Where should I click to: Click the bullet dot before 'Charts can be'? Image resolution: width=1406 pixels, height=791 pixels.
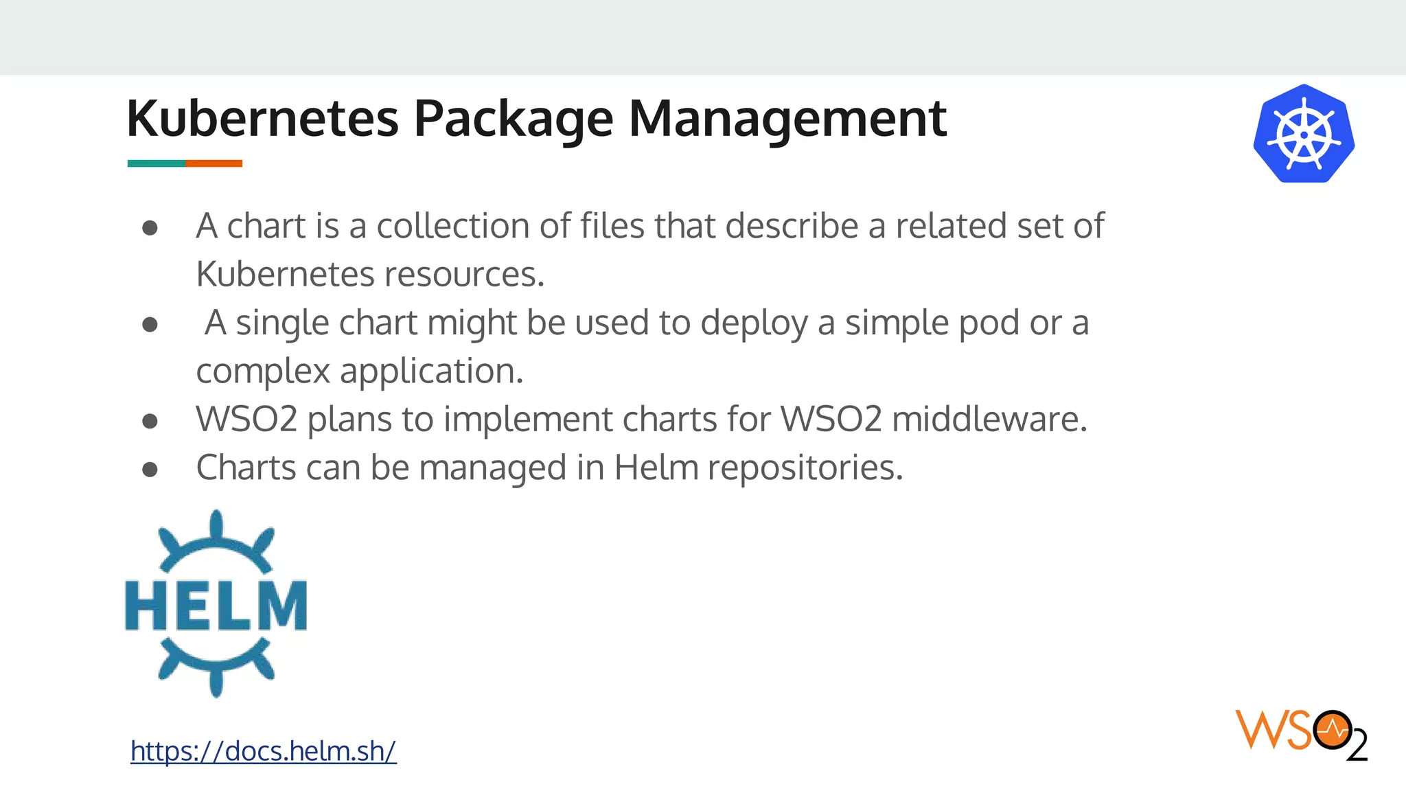[150, 470]
